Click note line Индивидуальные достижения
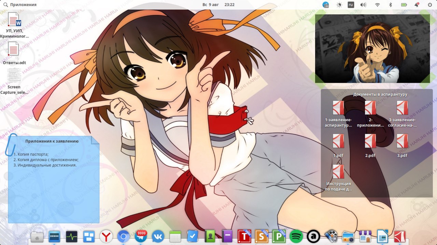Viewport: 437px width, 245px height. pos(45,165)
